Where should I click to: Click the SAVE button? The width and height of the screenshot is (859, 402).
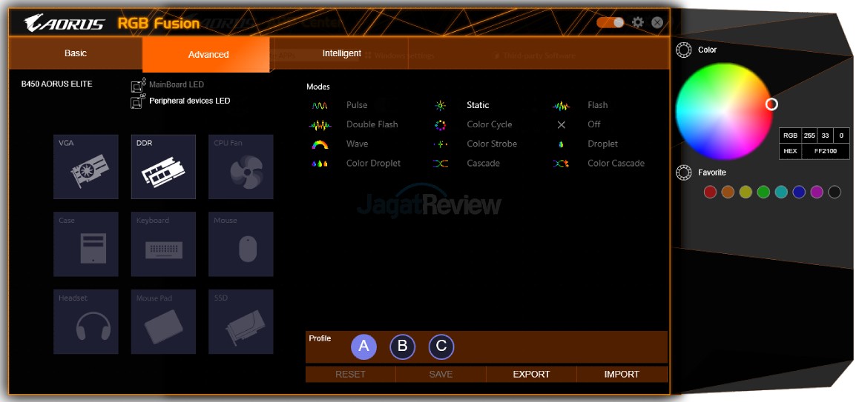tap(441, 375)
